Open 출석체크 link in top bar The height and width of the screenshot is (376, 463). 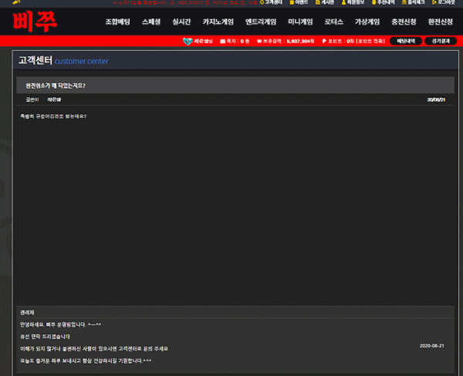pyautogui.click(x=413, y=2)
